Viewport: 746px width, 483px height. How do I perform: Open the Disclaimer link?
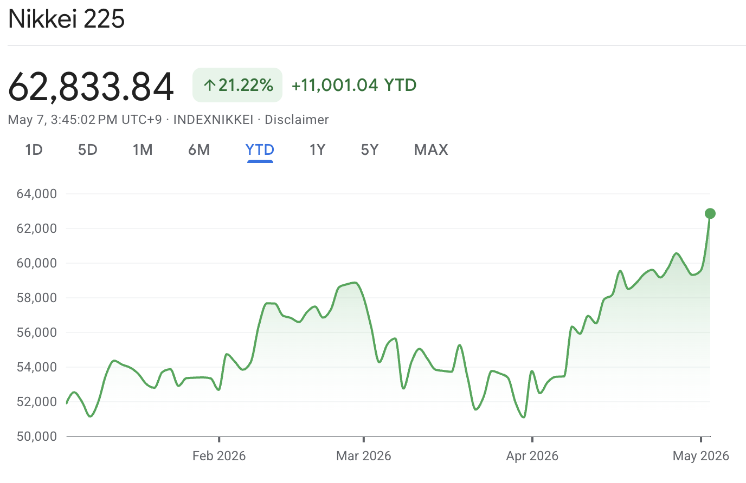pyautogui.click(x=297, y=120)
